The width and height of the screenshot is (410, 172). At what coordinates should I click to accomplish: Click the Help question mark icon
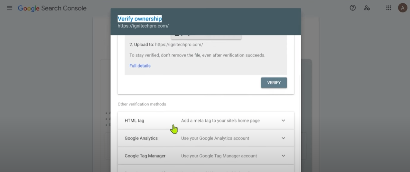tap(352, 8)
